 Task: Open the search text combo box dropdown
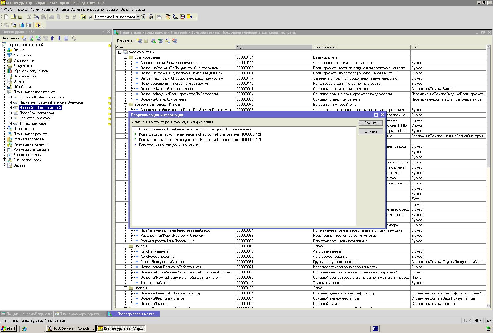click(x=138, y=17)
